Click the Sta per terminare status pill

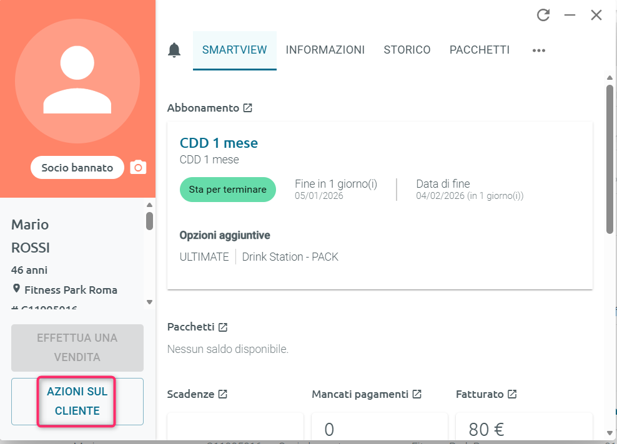point(228,190)
